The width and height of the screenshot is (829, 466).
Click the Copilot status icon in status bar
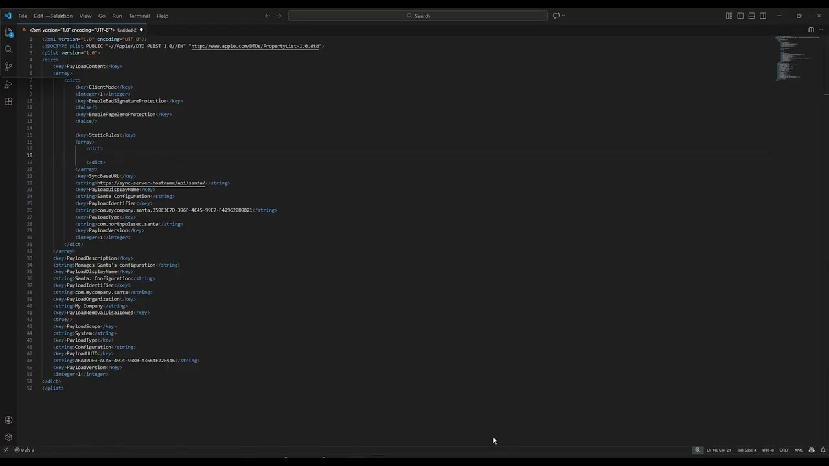812,450
